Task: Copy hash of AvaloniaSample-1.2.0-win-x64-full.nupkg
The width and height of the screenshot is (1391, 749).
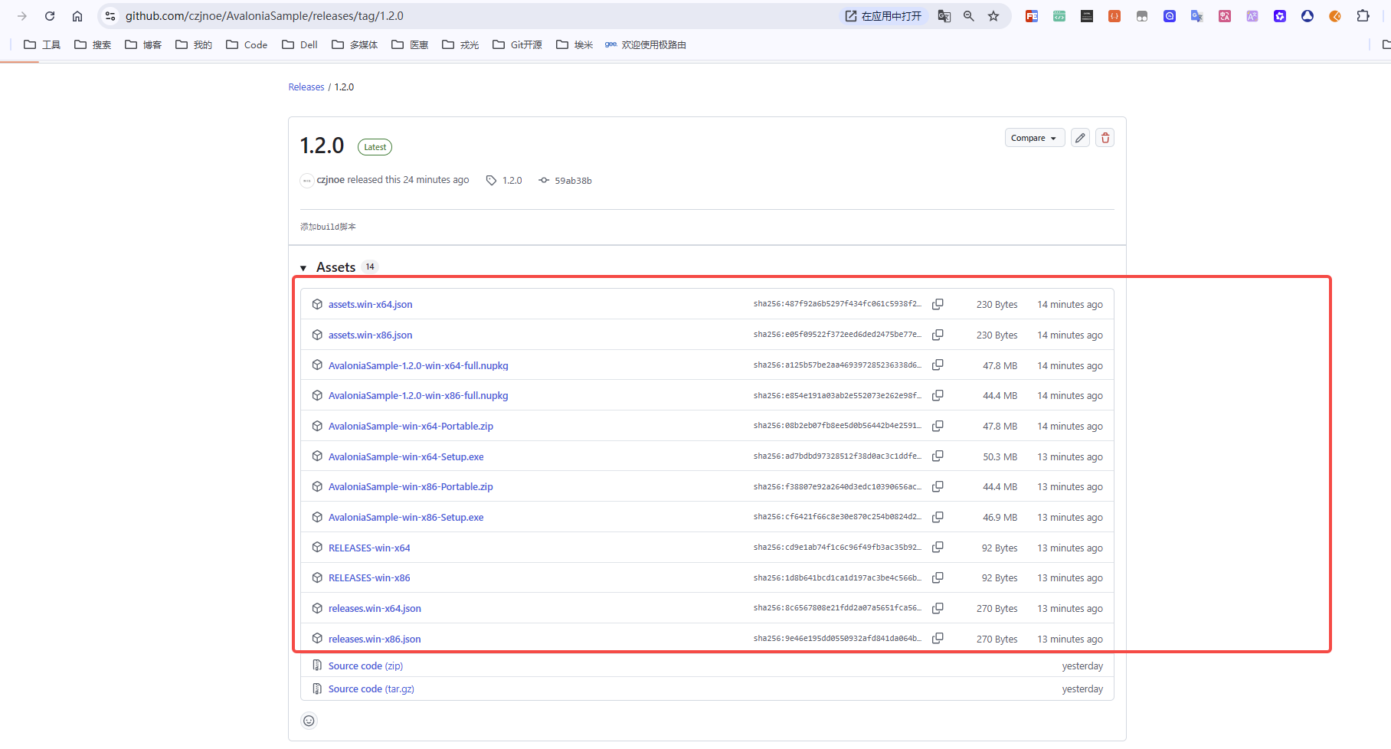Action: (x=938, y=365)
